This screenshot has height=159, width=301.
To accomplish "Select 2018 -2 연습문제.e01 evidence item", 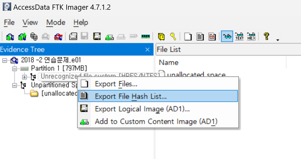I will [51, 60].
